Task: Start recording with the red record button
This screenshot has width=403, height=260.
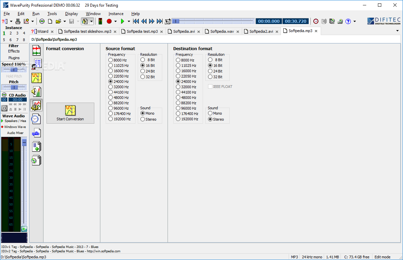Action: coord(109,21)
